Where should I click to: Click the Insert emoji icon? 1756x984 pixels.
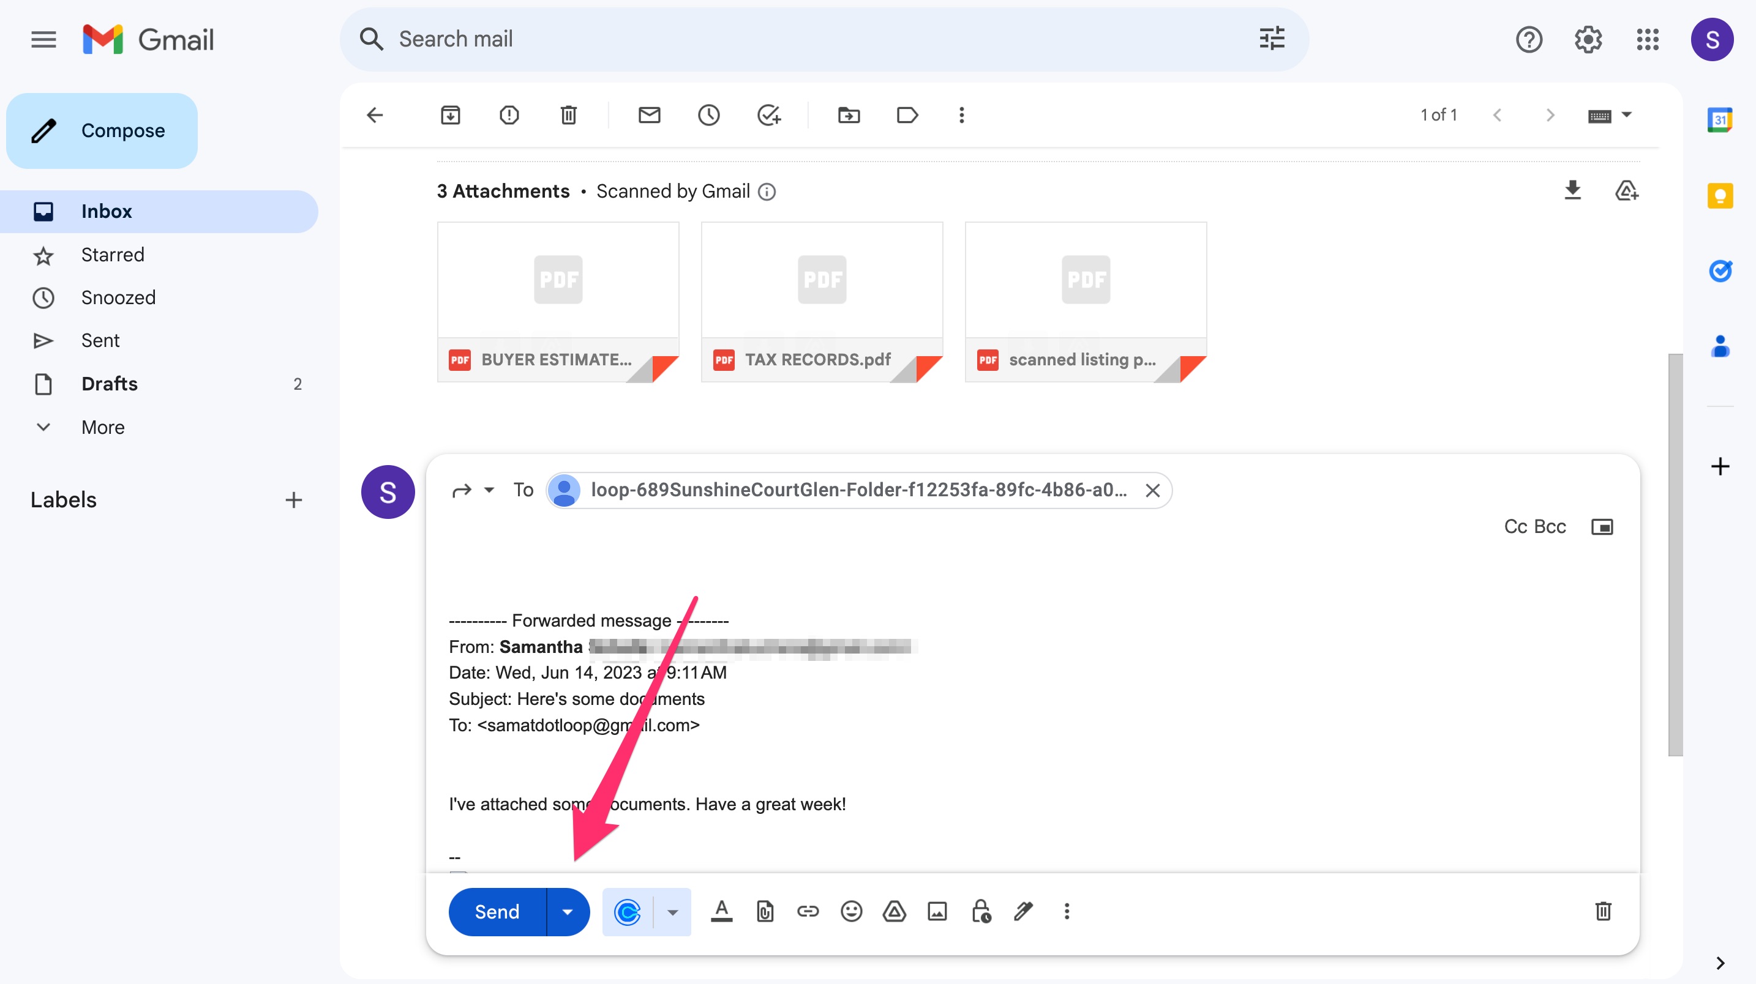[850, 911]
